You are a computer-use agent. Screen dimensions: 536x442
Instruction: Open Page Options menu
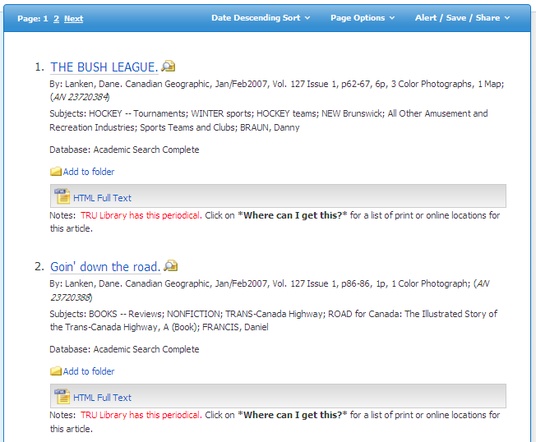click(x=363, y=18)
